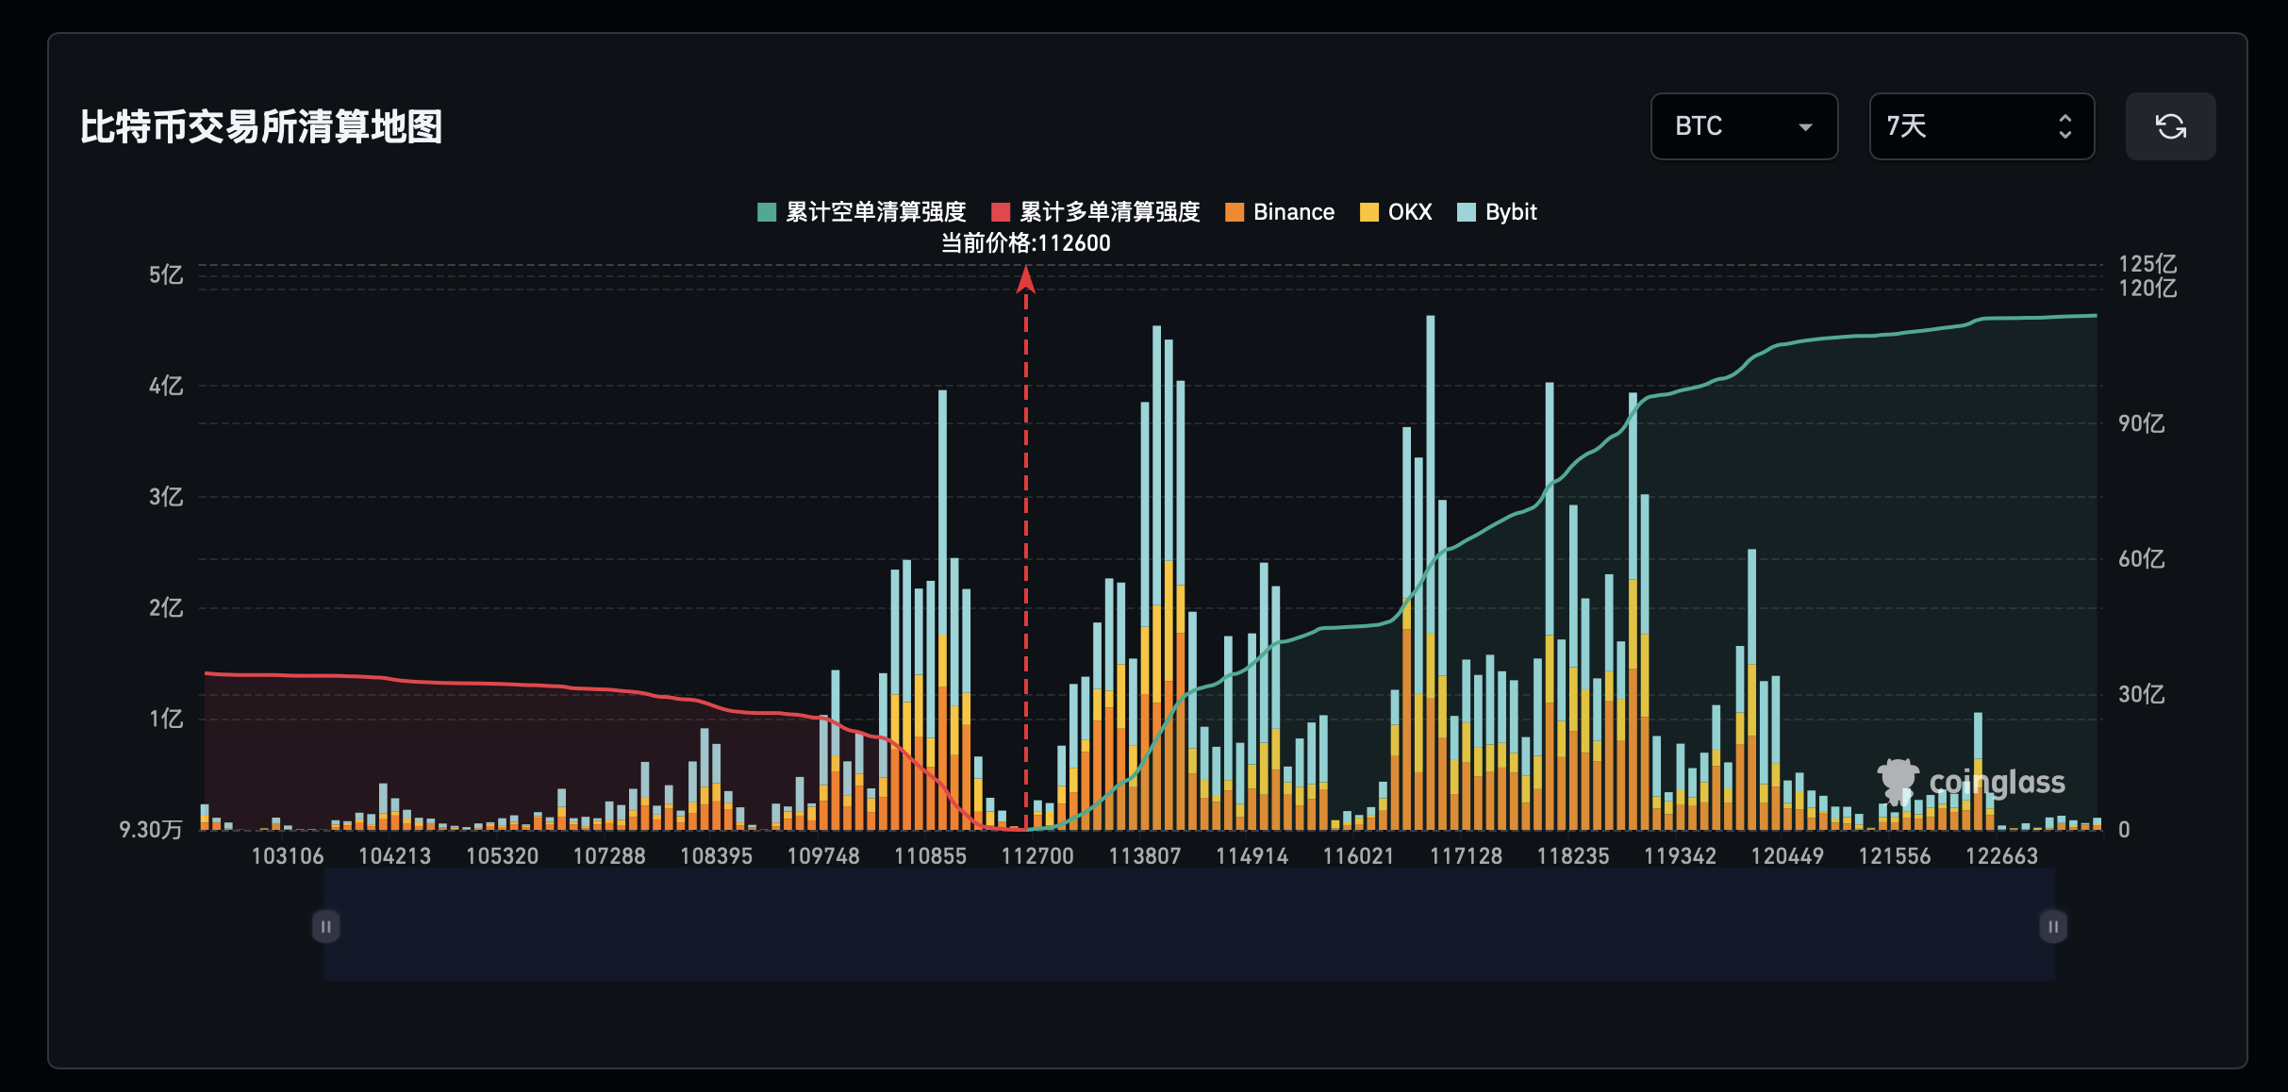This screenshot has width=2288, height=1092.
Task: Click x-axis label 105320
Action: coord(502,856)
